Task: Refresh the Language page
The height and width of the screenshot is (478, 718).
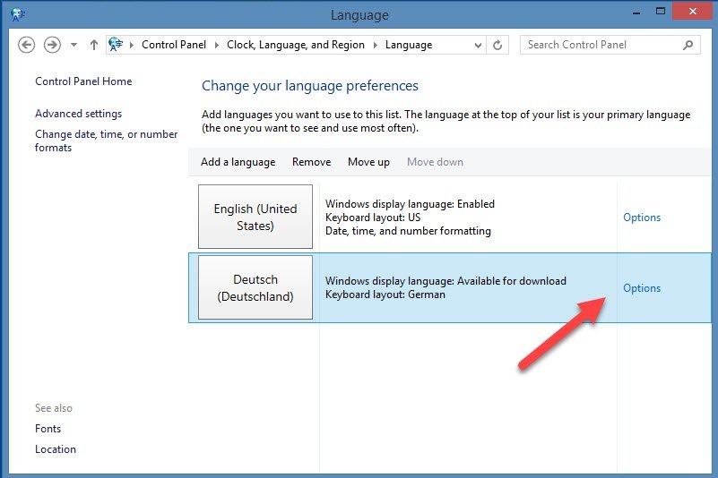Action: pyautogui.click(x=497, y=45)
